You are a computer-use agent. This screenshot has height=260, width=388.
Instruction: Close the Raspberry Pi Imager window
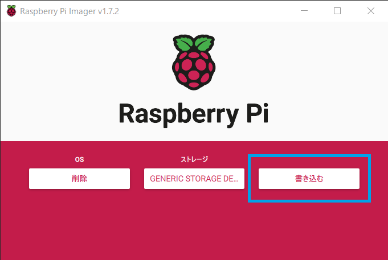[x=371, y=11]
